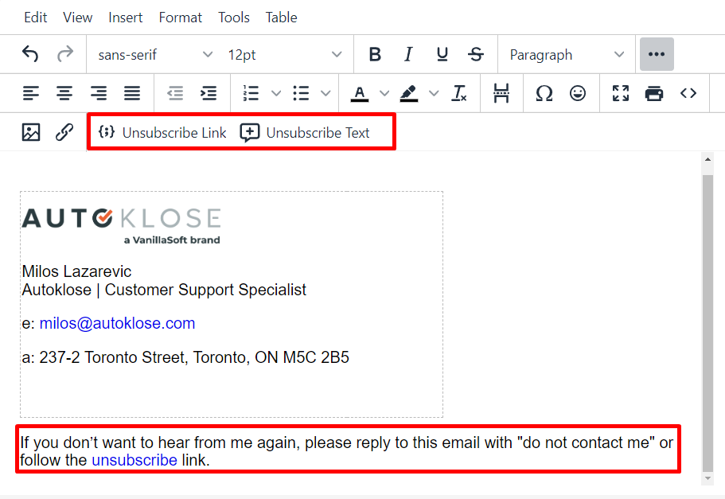Image resolution: width=725 pixels, height=499 pixels.
Task: Select the align center icon
Action: (x=64, y=93)
